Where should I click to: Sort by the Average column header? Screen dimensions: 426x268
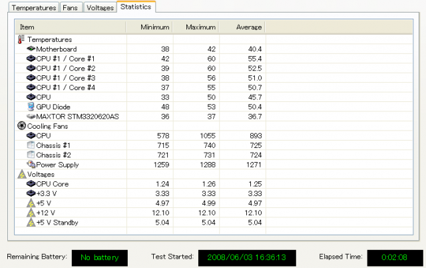(242, 27)
